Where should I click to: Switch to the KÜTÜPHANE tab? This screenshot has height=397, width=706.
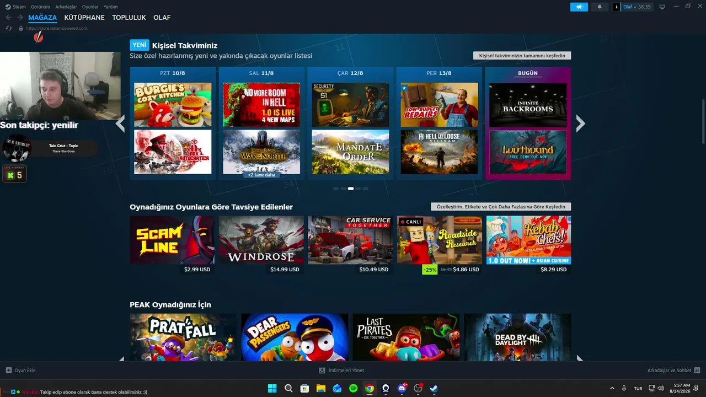click(84, 18)
